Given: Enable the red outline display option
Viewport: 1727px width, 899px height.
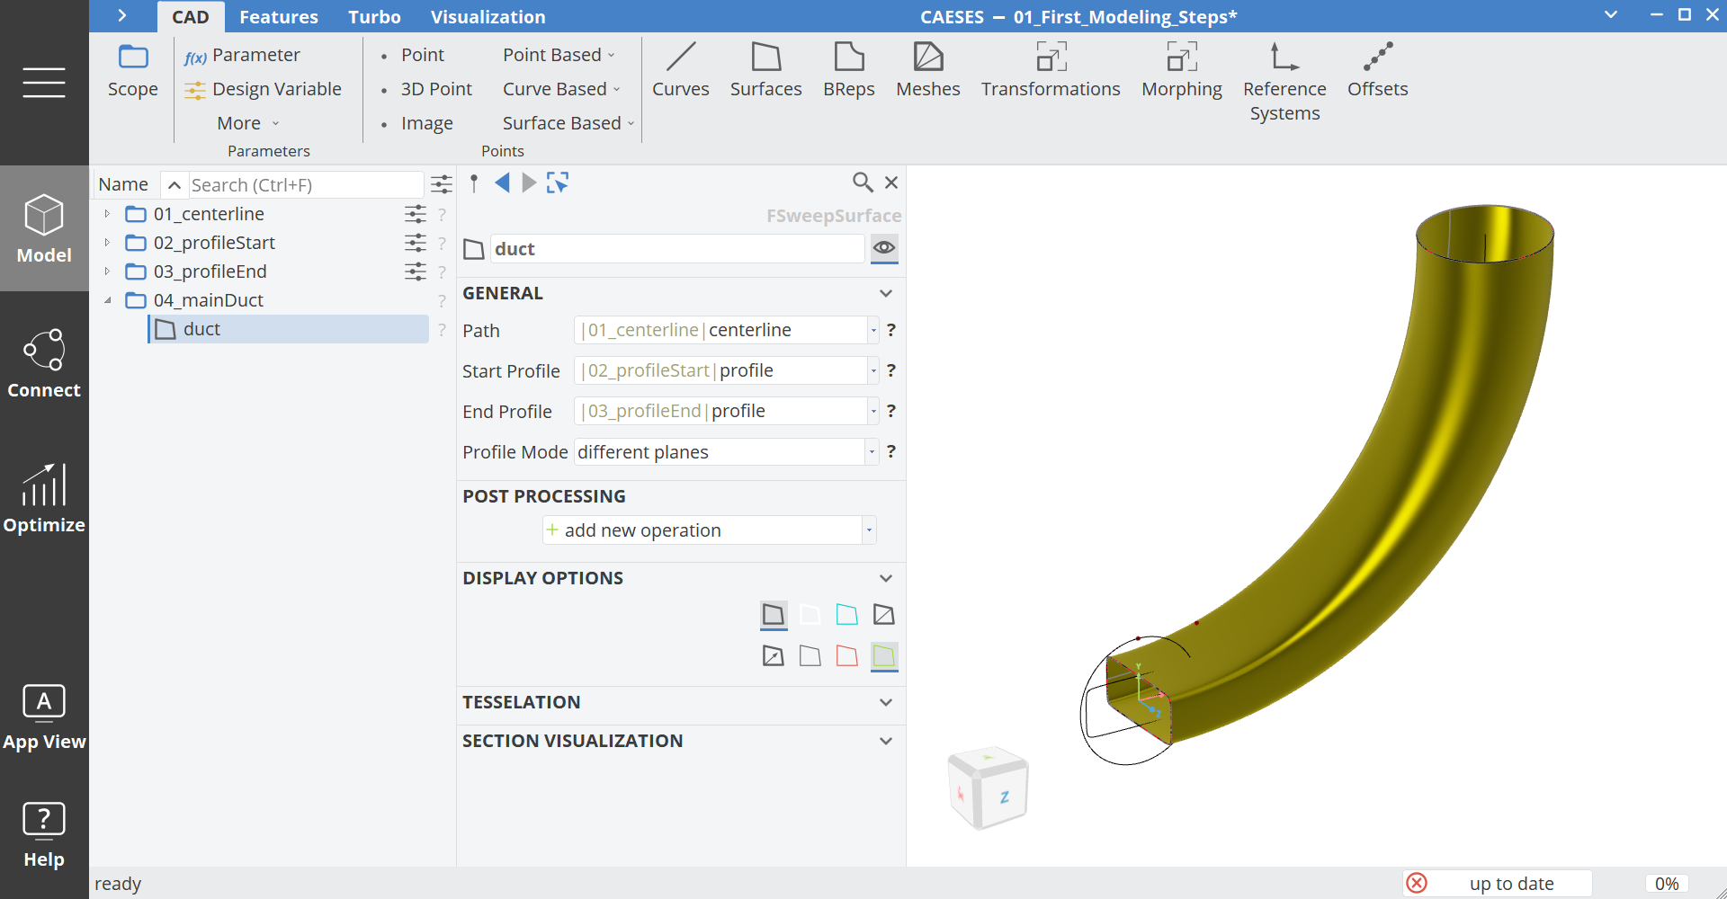Looking at the screenshot, I should [x=846, y=655].
